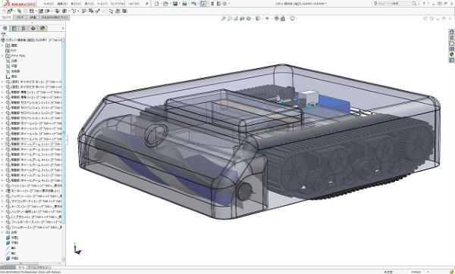Switch to the SOLIDWORKS アドイン tab
Screen dimensions: 455x274
55,17
